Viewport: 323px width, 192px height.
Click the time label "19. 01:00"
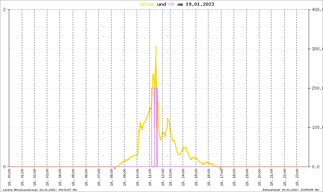(x=22, y=177)
